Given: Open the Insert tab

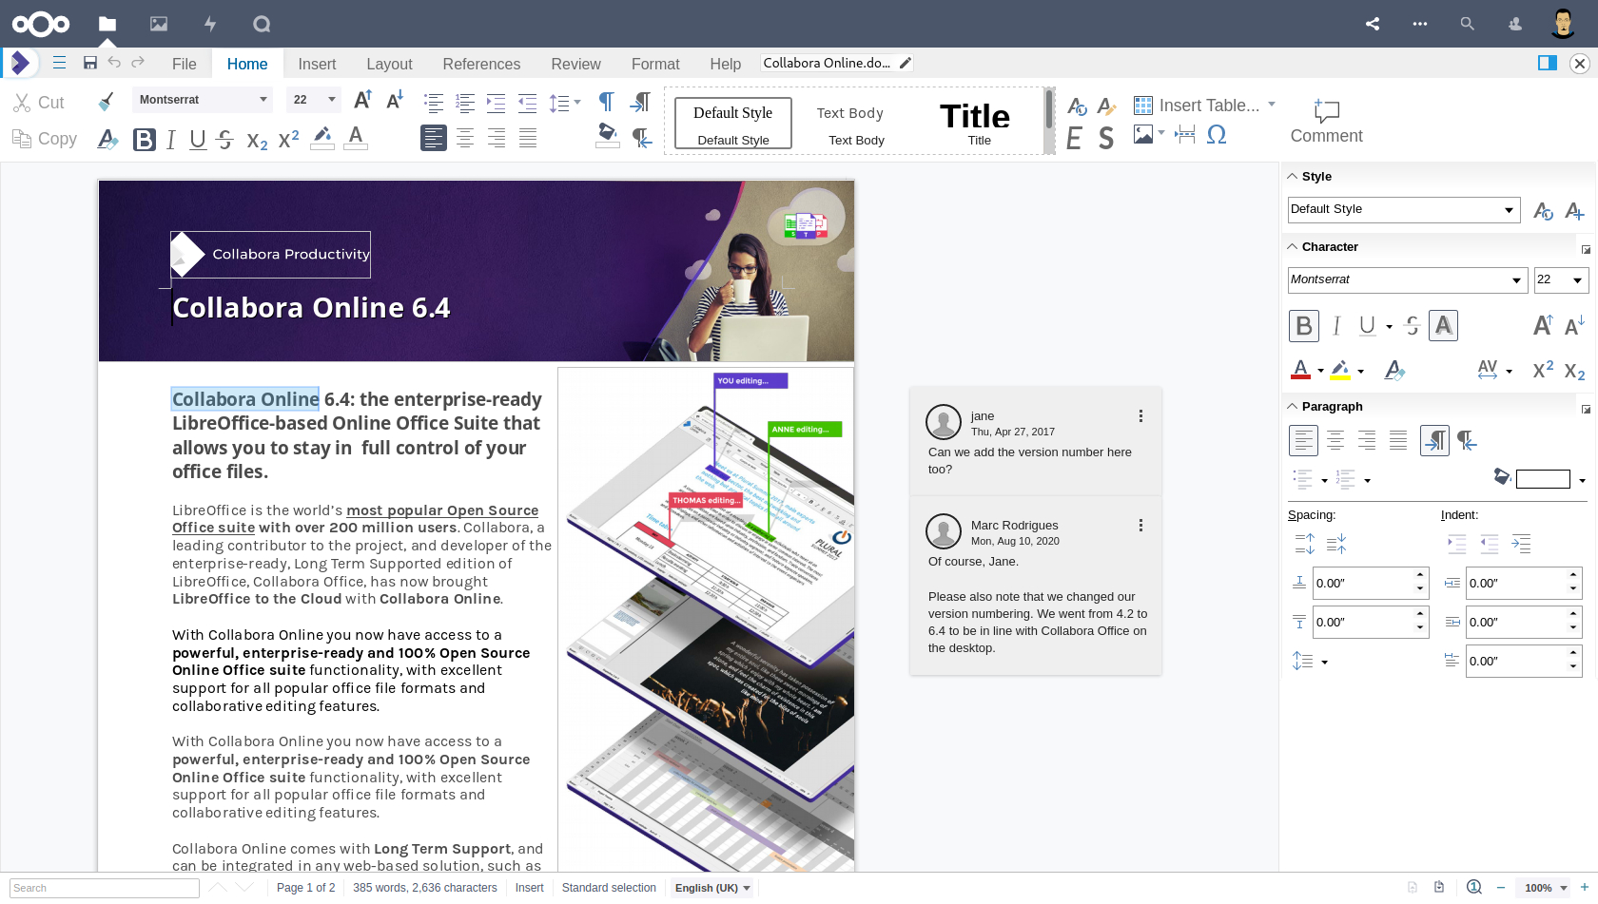Looking at the screenshot, I should pyautogui.click(x=317, y=64).
